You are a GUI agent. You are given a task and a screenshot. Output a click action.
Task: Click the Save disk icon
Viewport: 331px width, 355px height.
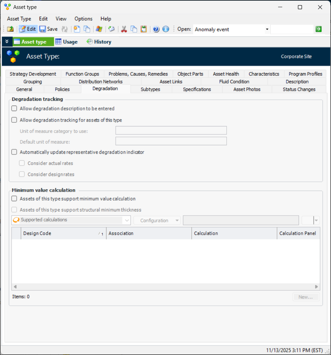click(48, 29)
